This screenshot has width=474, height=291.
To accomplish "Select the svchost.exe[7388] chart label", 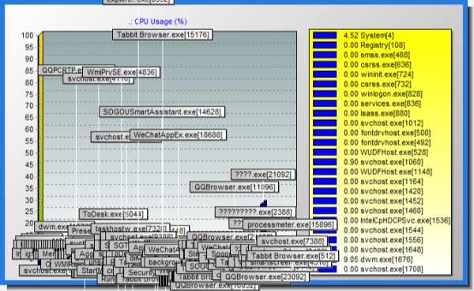I will [292, 241].
